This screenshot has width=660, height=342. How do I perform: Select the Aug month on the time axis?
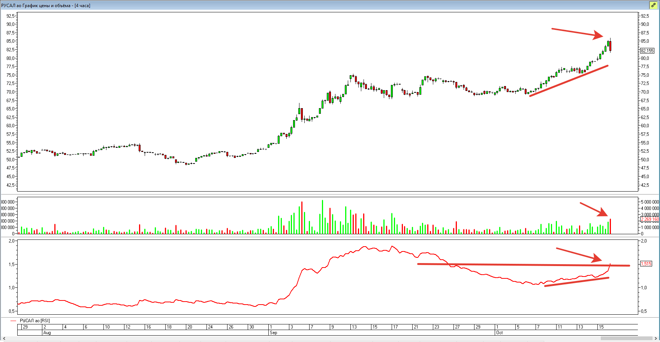point(47,333)
